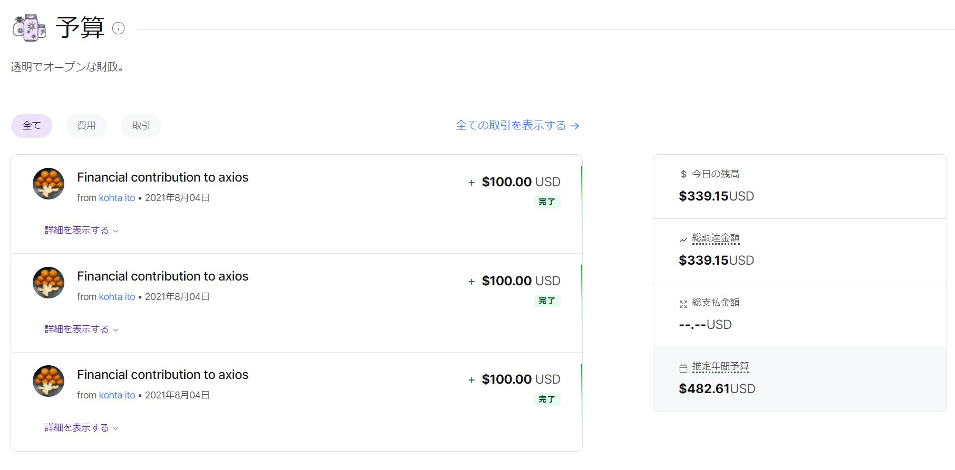Click the info icon beside 予算 heading
Image resolution: width=955 pixels, height=470 pixels.
(119, 28)
